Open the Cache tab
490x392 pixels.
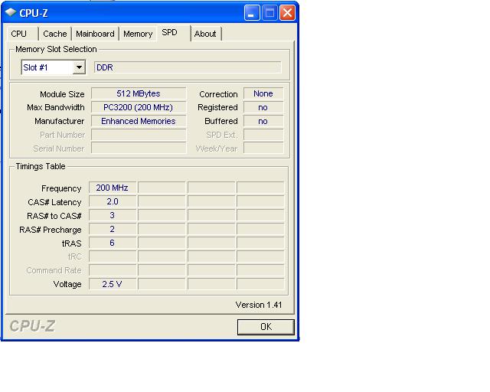55,34
